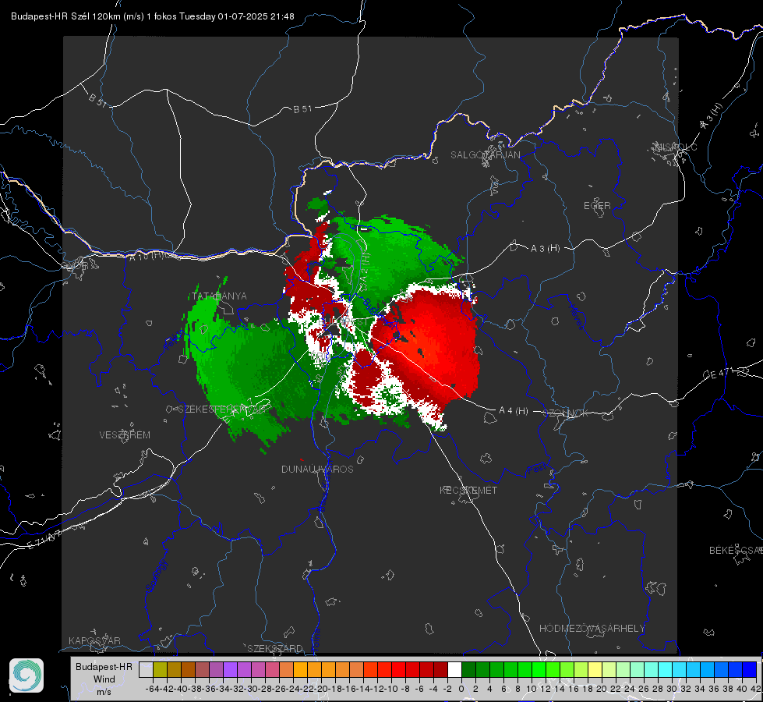Viewport: 763px width, 702px height.
Task: Click the blue 'Somogy' county label
Action: [157, 576]
